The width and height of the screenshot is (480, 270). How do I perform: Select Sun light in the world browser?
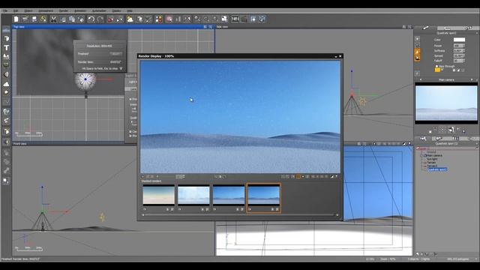432,159
